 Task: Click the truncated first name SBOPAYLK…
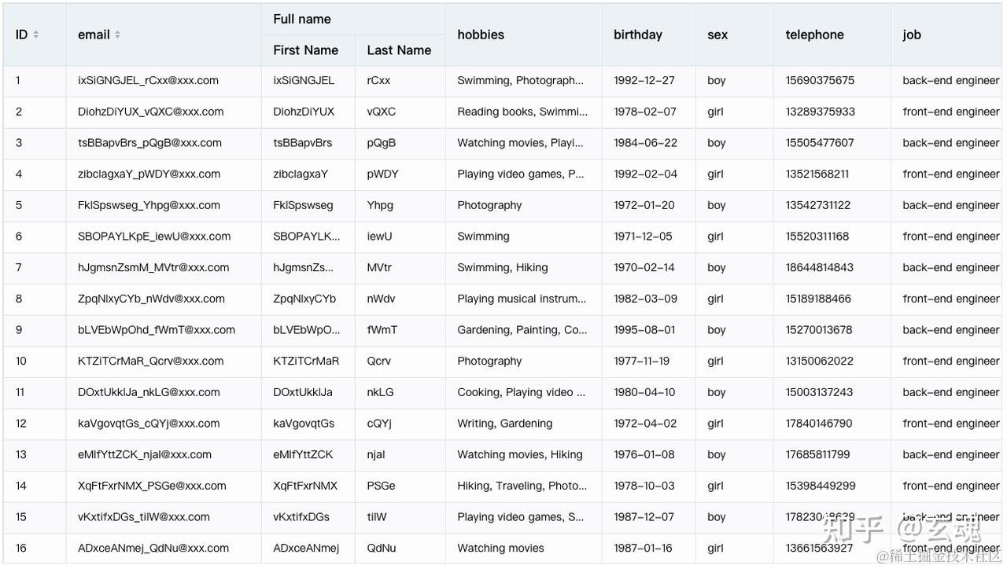point(307,237)
